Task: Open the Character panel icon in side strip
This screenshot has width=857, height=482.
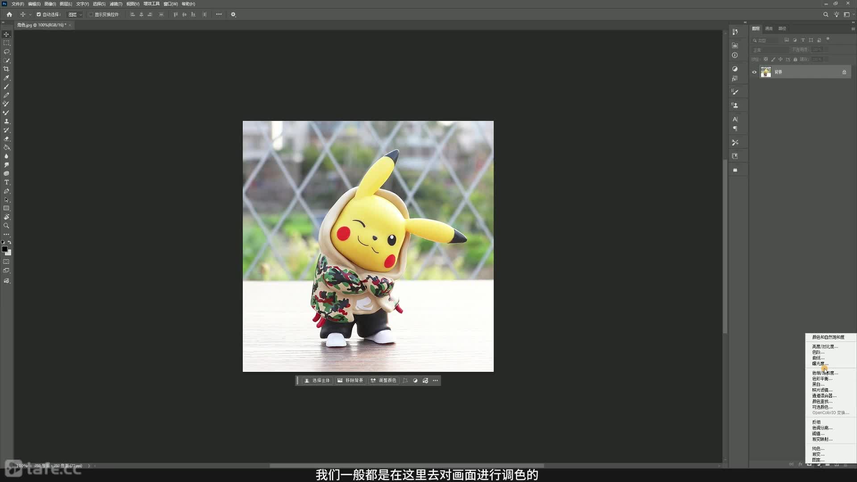Action: [735, 119]
